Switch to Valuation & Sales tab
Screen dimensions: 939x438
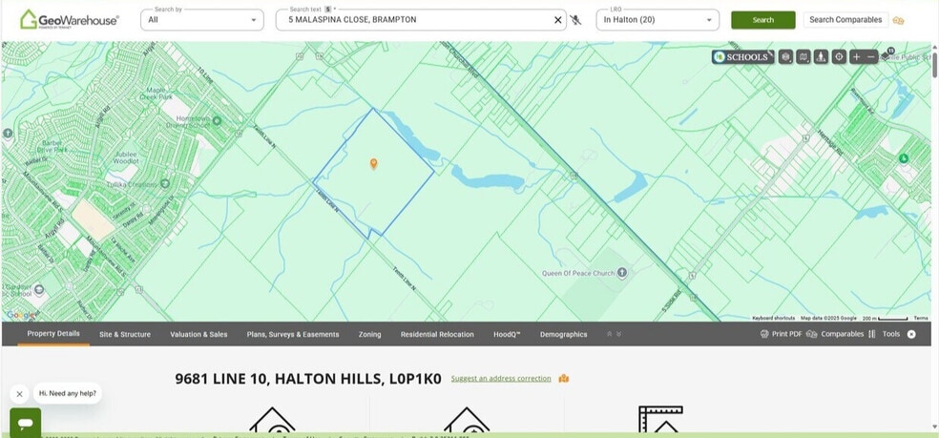click(x=198, y=335)
